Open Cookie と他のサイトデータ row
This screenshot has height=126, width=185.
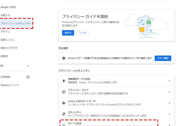pos(117,103)
